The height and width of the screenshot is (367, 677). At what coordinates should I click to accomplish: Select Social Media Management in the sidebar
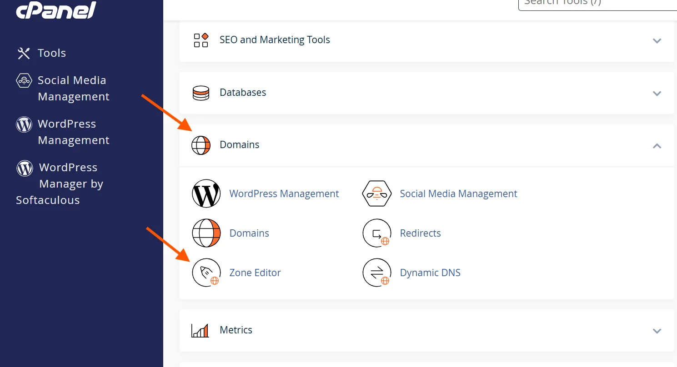pos(72,88)
